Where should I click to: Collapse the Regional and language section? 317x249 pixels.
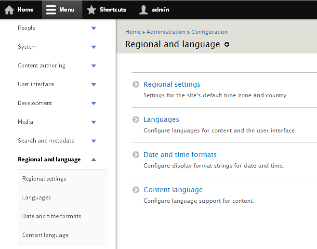[x=93, y=159]
